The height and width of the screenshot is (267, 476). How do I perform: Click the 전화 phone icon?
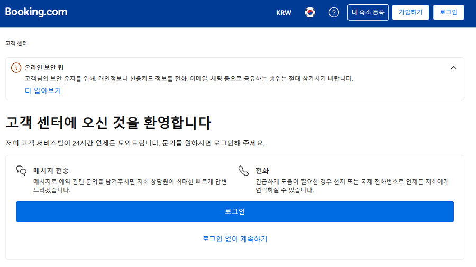243,171
